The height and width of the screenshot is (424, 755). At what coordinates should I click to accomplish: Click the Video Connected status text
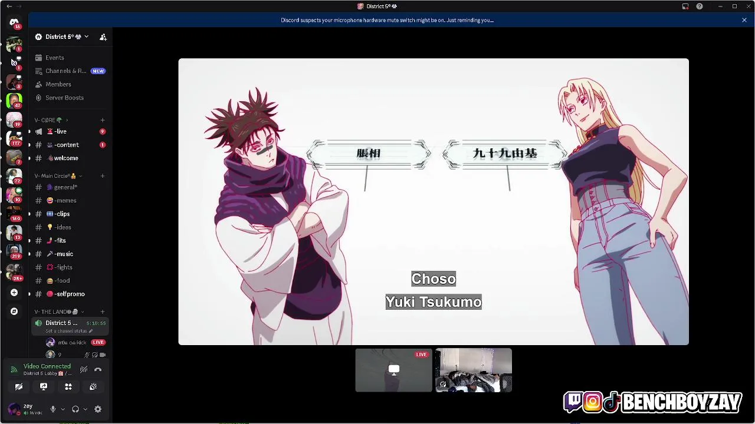click(47, 366)
